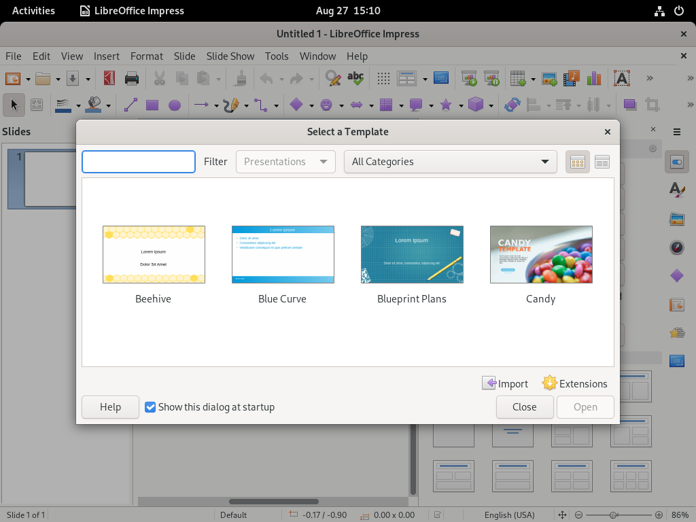Viewport: 696px width, 522px height.
Task: Open the File menu
Action: (14, 56)
